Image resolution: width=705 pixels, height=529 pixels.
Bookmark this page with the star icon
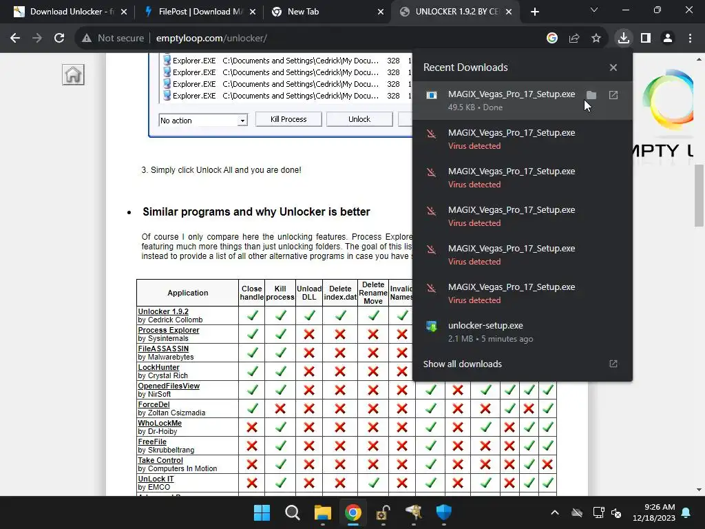point(596,39)
